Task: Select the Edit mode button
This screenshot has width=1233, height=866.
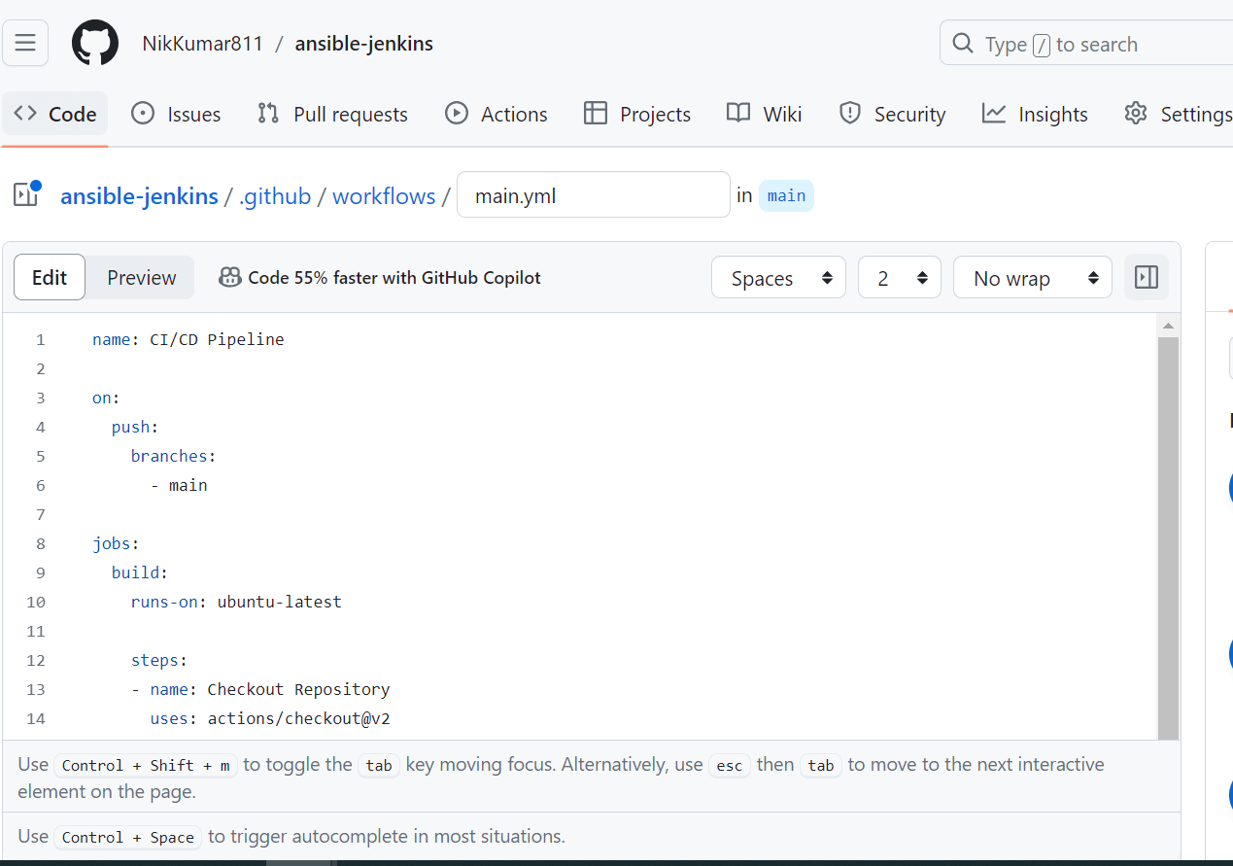Action: pyautogui.click(x=50, y=278)
